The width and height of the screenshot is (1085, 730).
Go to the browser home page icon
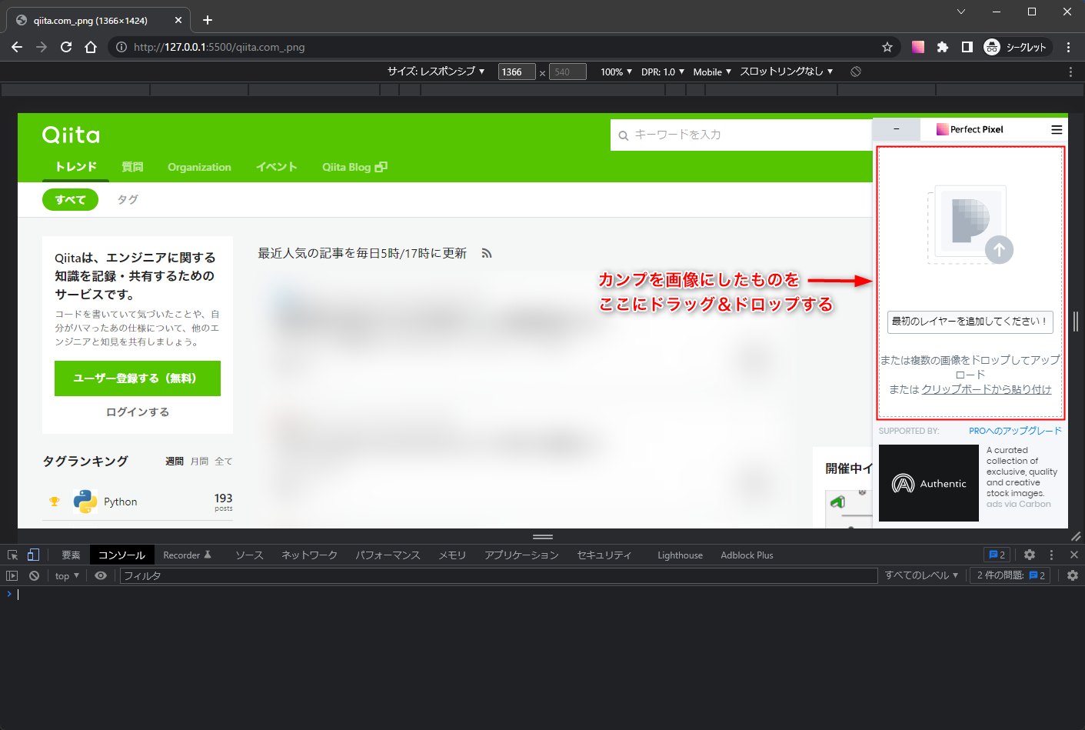(91, 47)
